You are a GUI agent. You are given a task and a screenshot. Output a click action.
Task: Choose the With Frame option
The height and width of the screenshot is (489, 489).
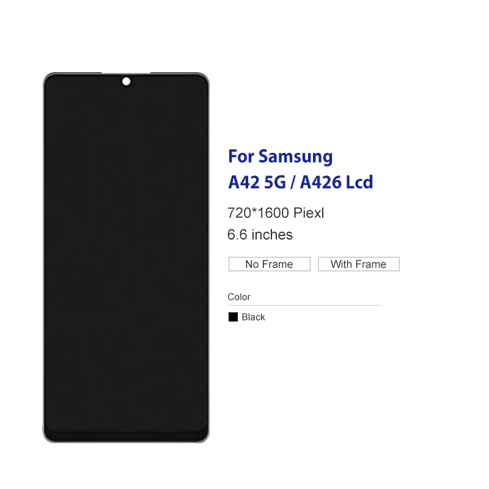click(359, 264)
